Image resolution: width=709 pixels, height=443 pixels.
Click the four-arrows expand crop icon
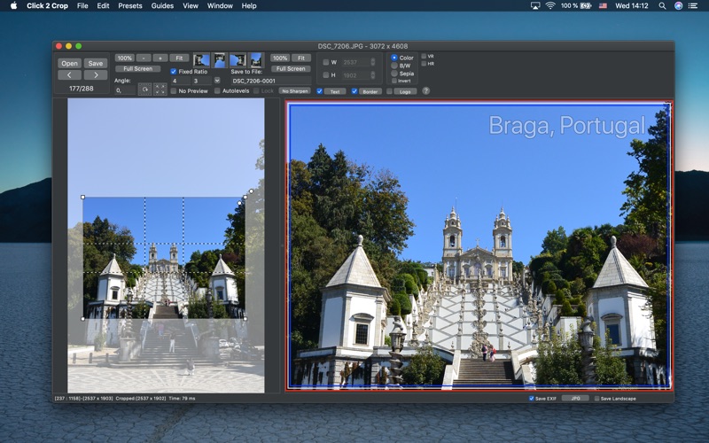pos(160,89)
